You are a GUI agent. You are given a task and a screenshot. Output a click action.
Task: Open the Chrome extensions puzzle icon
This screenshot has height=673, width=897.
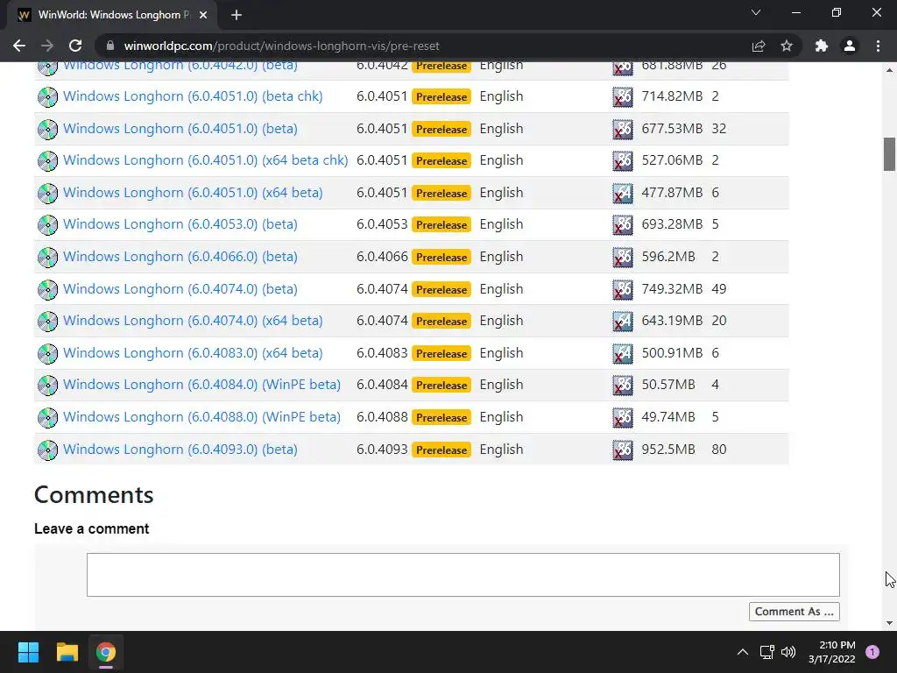(822, 46)
